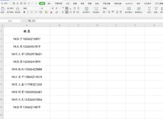Click the Undo arrow icon
Screen dimensions: 163x119
point(28,4)
